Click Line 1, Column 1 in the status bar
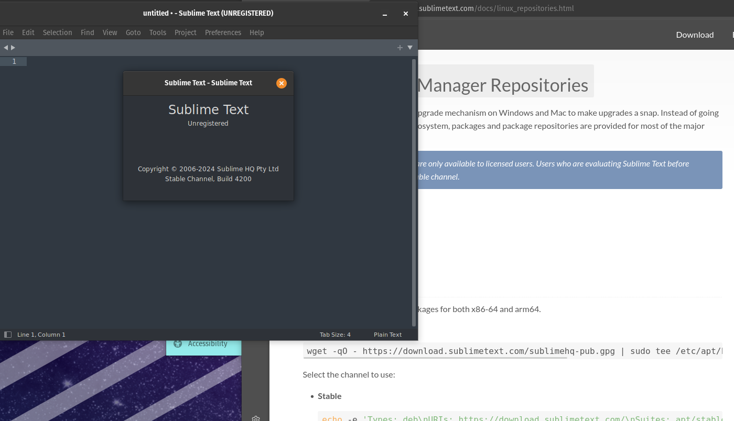734x421 pixels. 41,335
